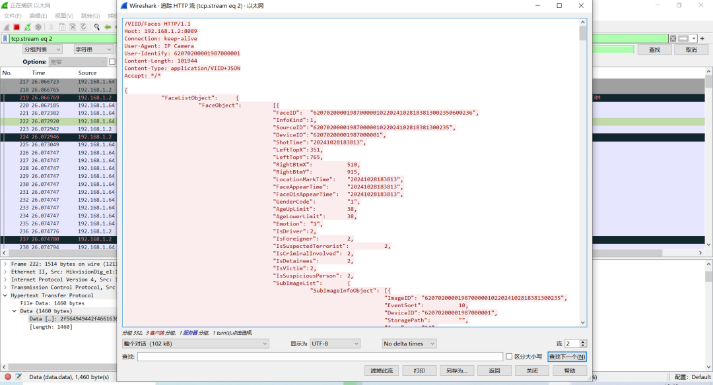Viewport: 713px width, 385px height.
Task: Click the 查找 search text field in dialog
Action: 320,357
